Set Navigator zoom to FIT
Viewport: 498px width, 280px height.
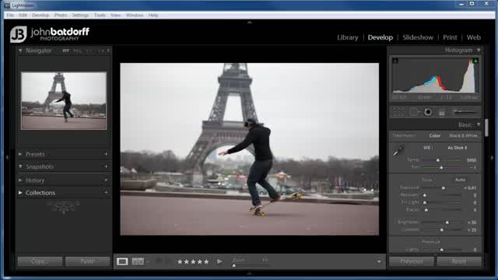tap(65, 51)
